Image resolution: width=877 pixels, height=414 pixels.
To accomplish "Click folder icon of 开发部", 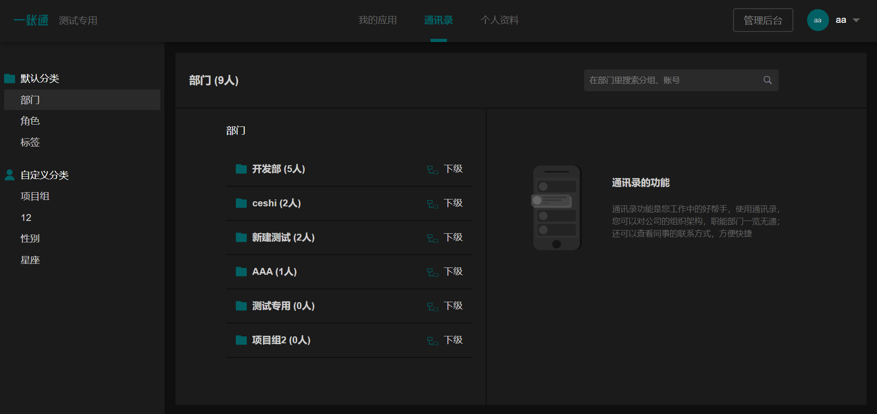I will point(241,169).
